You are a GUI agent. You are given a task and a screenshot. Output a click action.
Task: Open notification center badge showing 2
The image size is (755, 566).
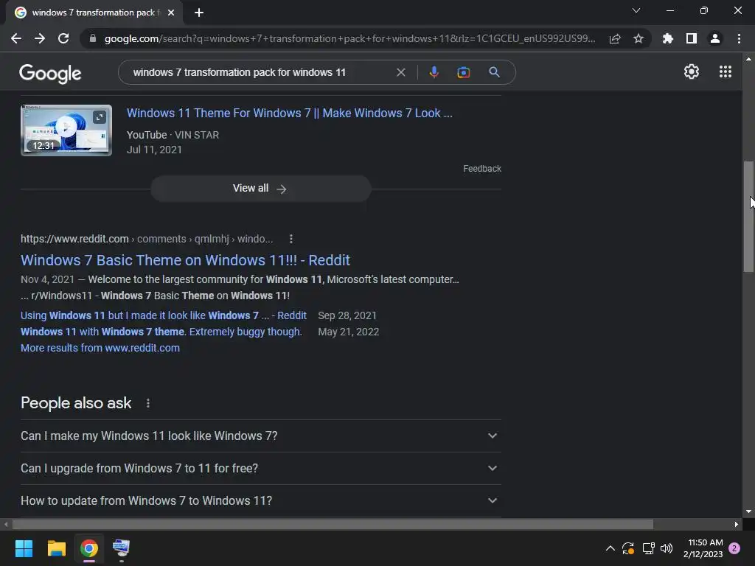[x=734, y=548]
